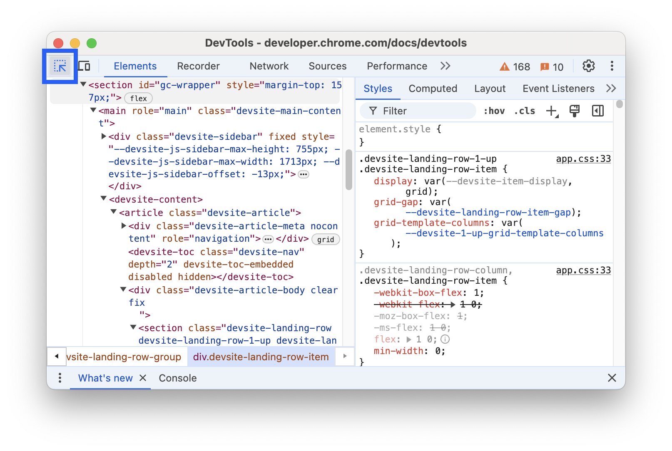Switch to the Computed tab
This screenshot has width=672, height=451.
[x=433, y=88]
